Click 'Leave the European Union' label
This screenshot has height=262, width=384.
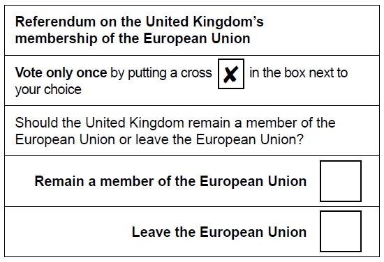click(219, 232)
